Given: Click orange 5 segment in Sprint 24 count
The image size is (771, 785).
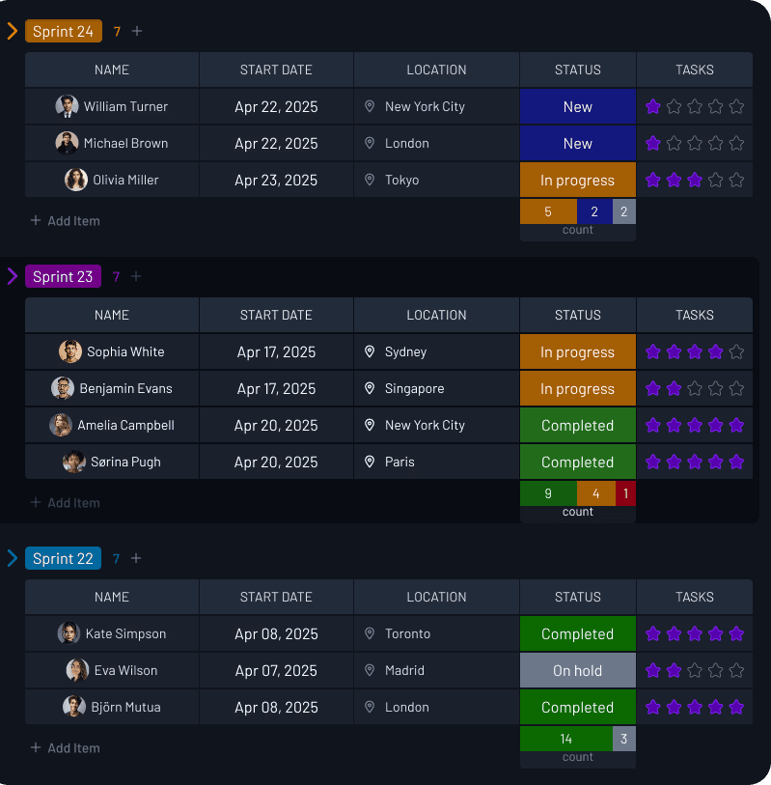Looking at the screenshot, I should coord(548,211).
